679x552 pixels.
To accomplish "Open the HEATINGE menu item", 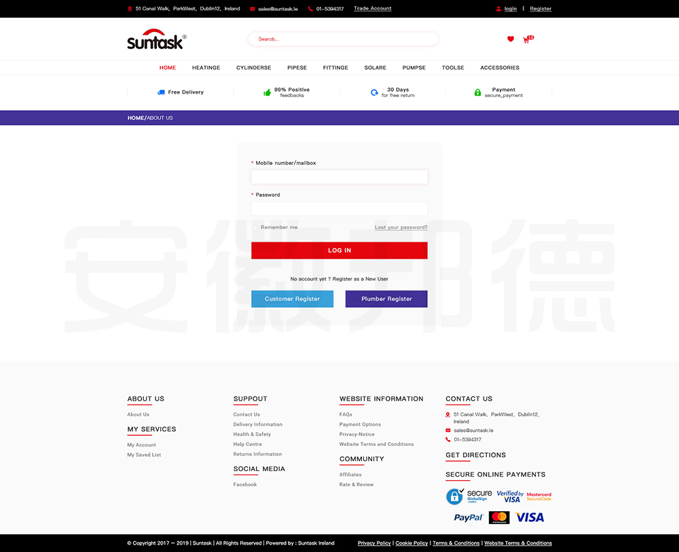I will tap(206, 68).
